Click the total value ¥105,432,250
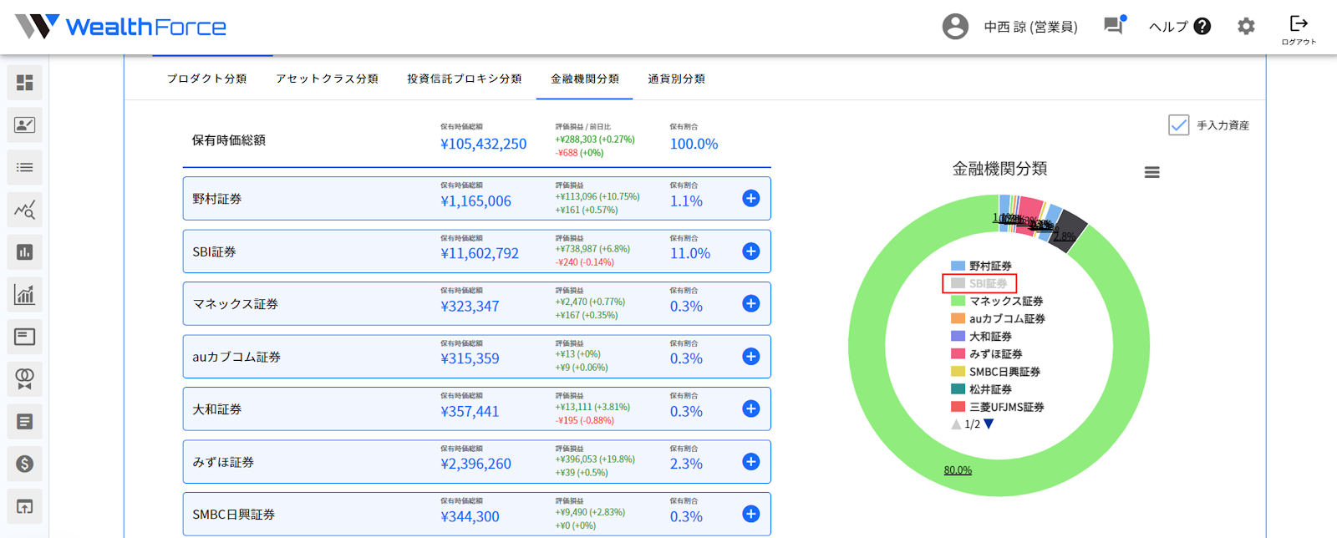1337x538 pixels. pyautogui.click(x=483, y=144)
